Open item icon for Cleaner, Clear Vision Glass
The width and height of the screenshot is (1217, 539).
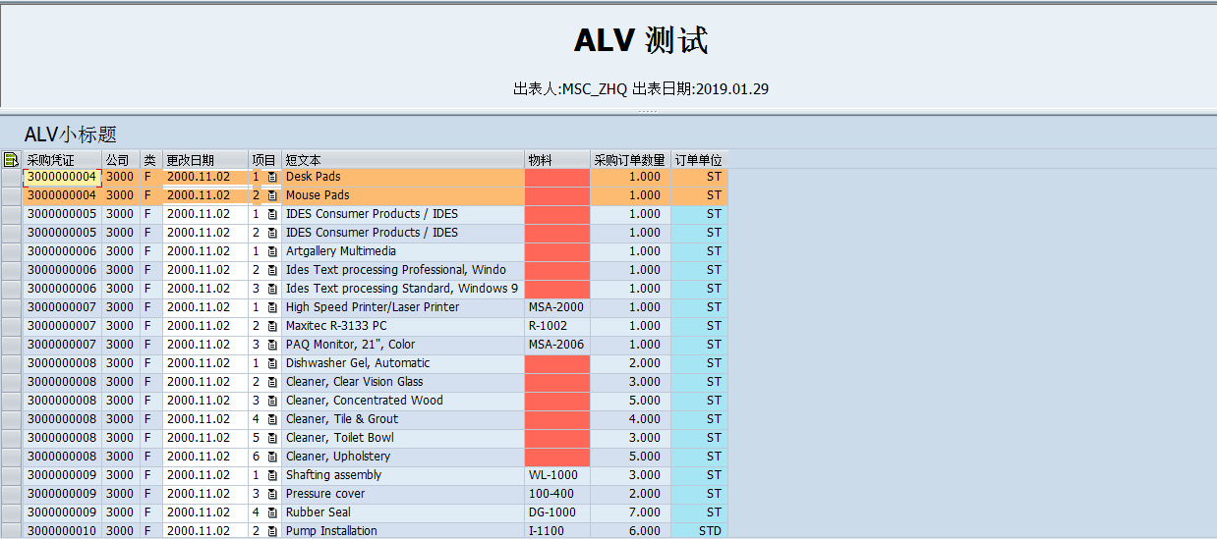click(x=272, y=382)
